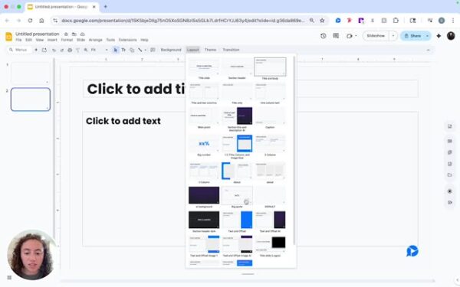Open the File menu
The image size is (460, 287).
click(x=18, y=40)
